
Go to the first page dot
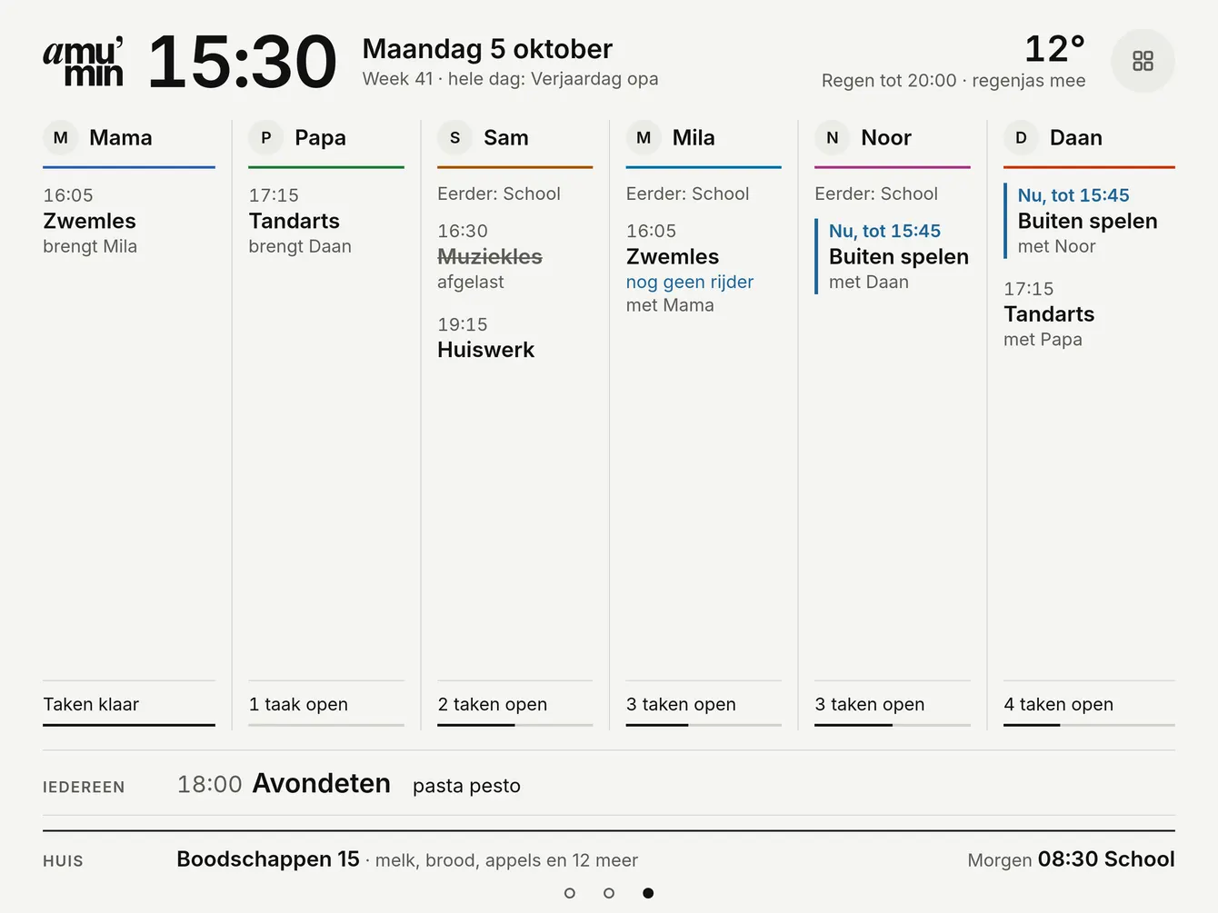570,893
